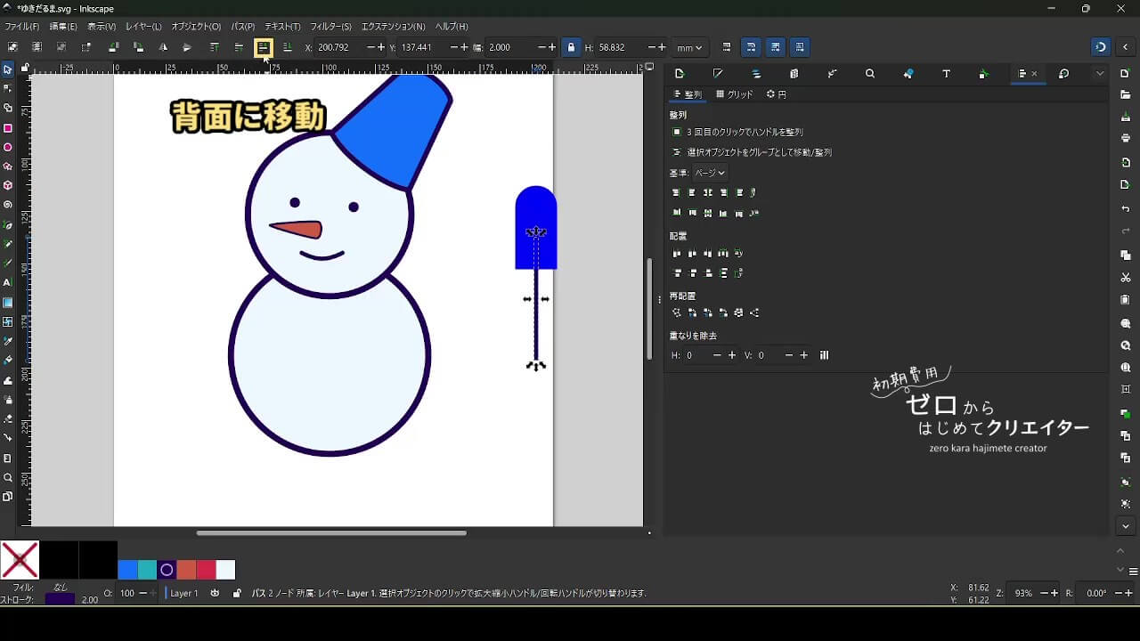Open the mm units dropdown
Viewport: 1140px width, 641px height.
(689, 47)
